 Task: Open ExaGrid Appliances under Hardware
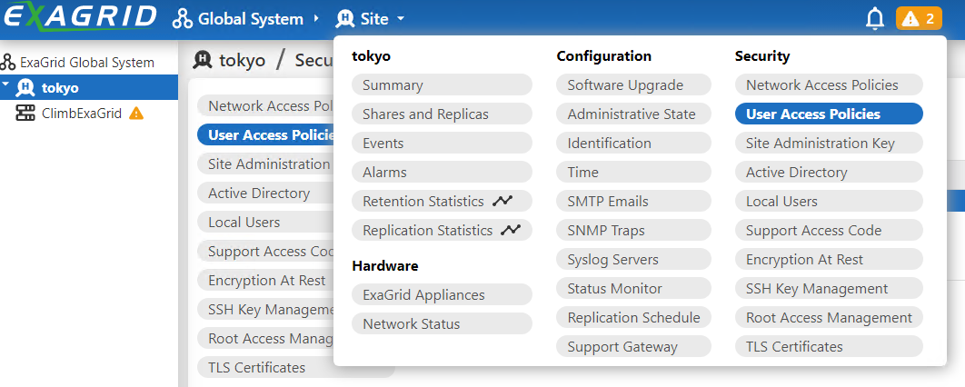point(442,294)
